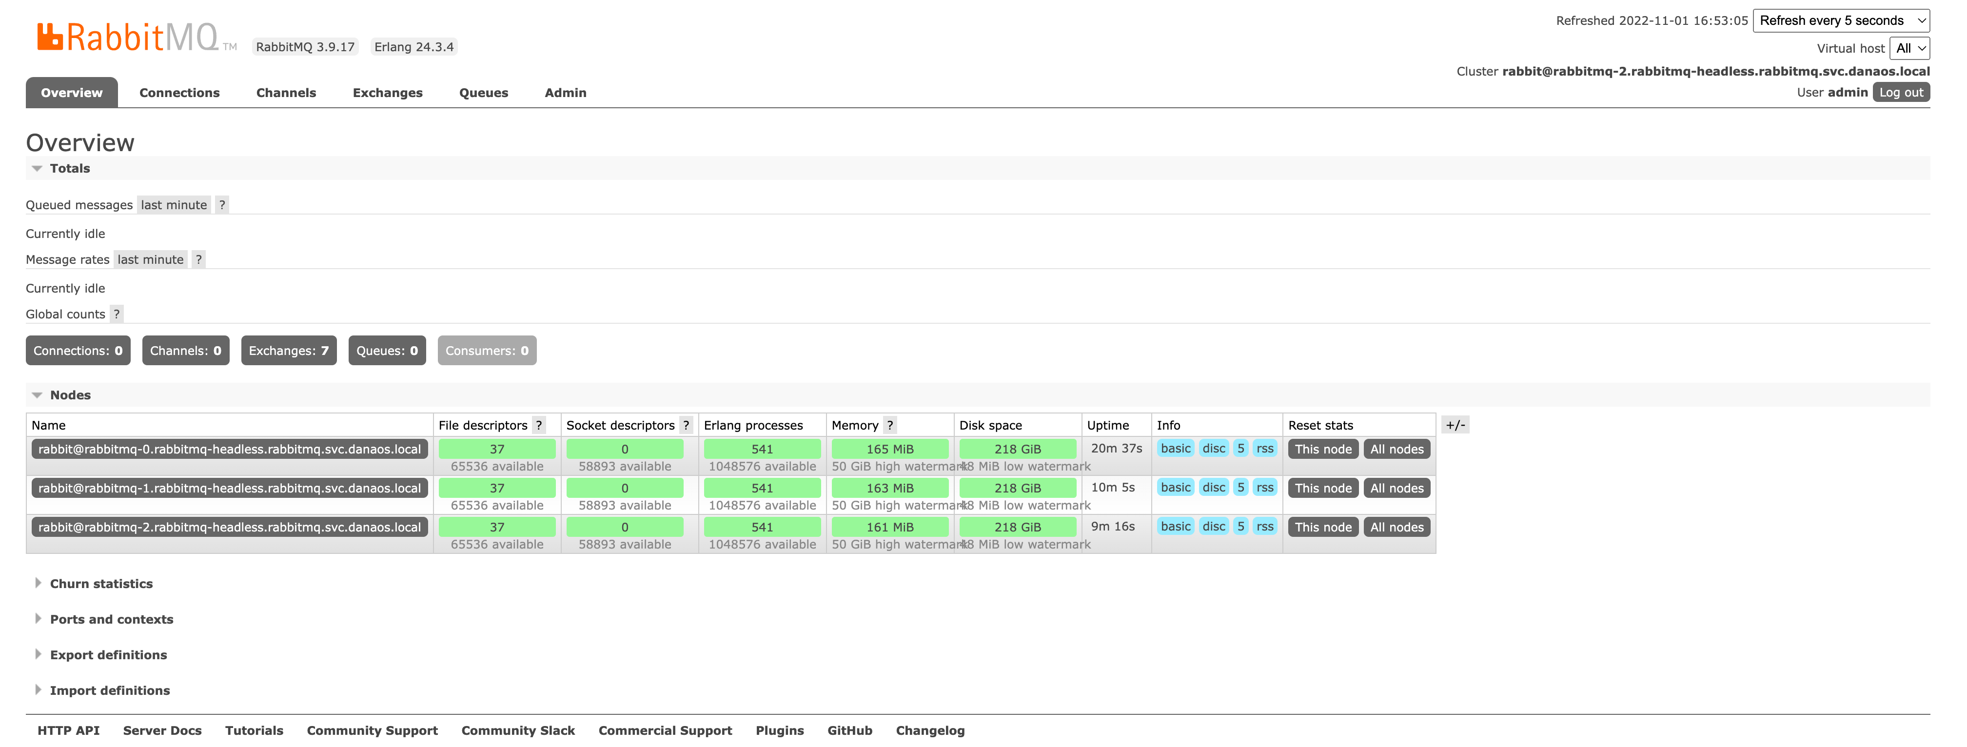1967x747 pixels.
Task: Click rabbitmq-0 node green Memory bar
Action: click(889, 449)
